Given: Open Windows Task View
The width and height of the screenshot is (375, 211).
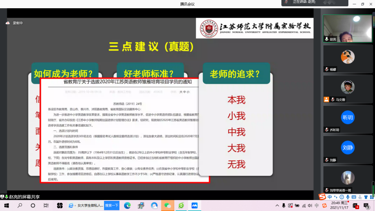Looking at the screenshot, I should [x=46, y=206].
